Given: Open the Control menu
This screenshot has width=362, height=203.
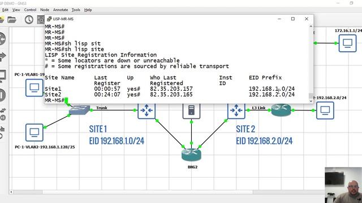Looking at the screenshot, I should [x=30, y=10].
